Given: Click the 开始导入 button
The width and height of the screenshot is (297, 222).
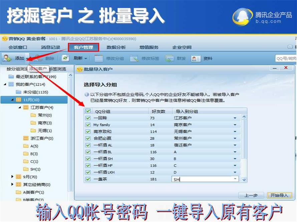Looking at the screenshot, I should (279, 195).
